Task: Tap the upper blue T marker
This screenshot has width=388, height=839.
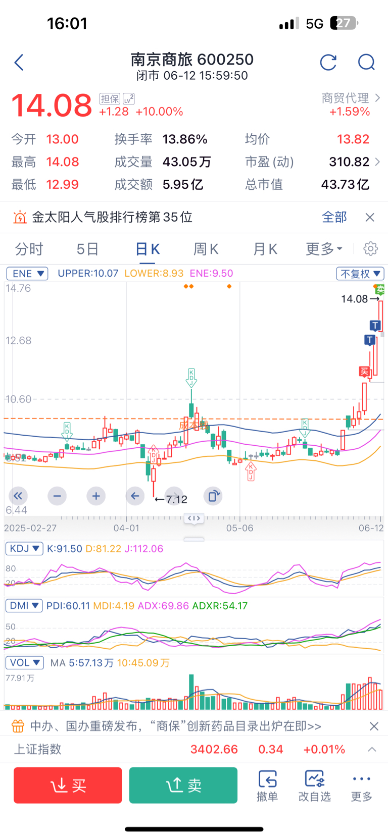Action: [x=375, y=325]
